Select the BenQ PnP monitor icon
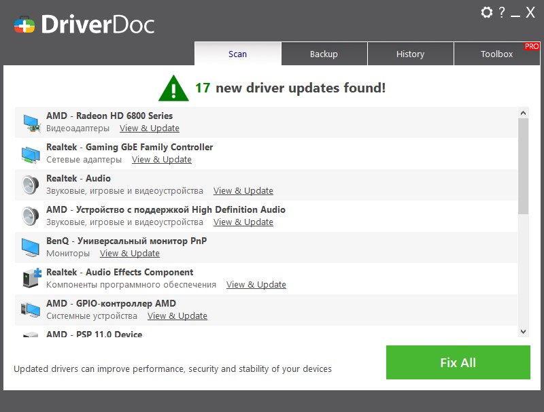This screenshot has width=544, height=412. tap(30, 246)
